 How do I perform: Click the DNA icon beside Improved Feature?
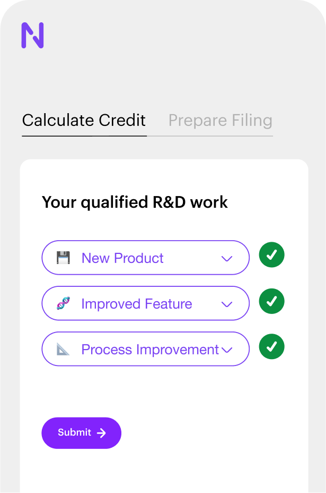point(63,304)
